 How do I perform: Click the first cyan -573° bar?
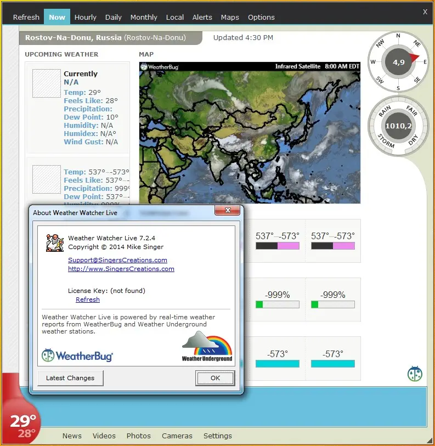pos(278,364)
